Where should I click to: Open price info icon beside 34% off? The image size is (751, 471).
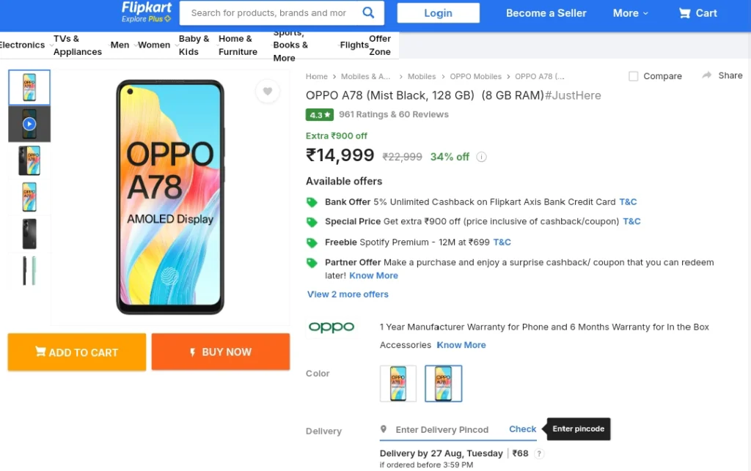pos(481,157)
